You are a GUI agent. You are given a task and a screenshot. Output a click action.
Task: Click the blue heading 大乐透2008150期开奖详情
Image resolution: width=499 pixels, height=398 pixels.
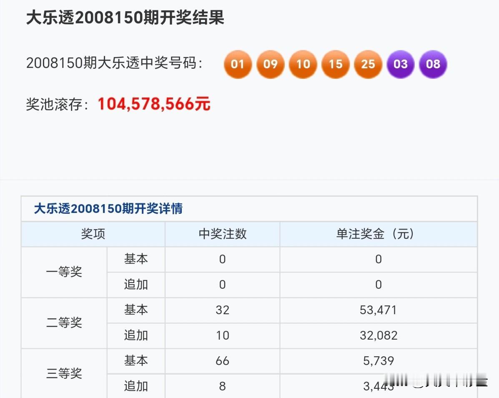tap(108, 209)
